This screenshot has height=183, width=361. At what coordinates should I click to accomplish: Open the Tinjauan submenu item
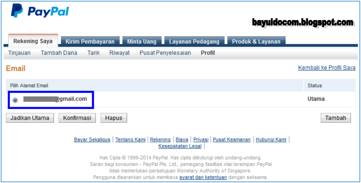point(19,53)
